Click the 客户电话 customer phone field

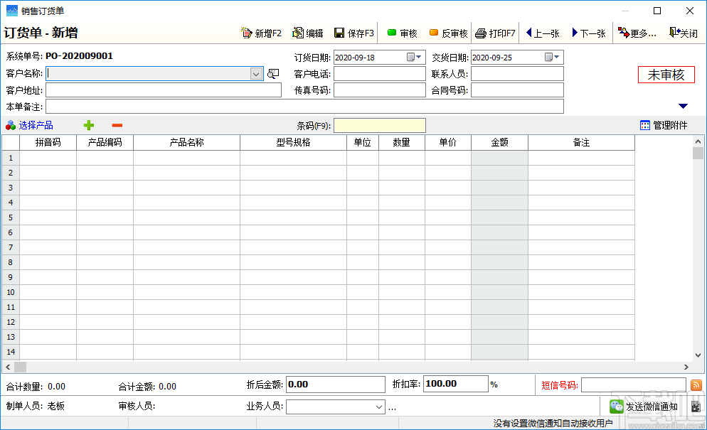380,73
